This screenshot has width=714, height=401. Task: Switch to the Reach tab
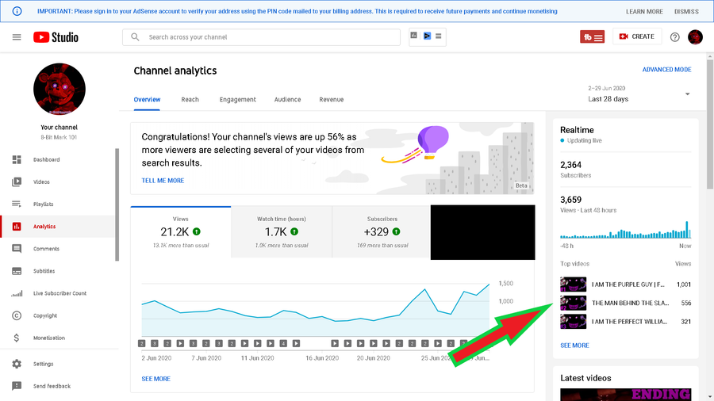(190, 100)
